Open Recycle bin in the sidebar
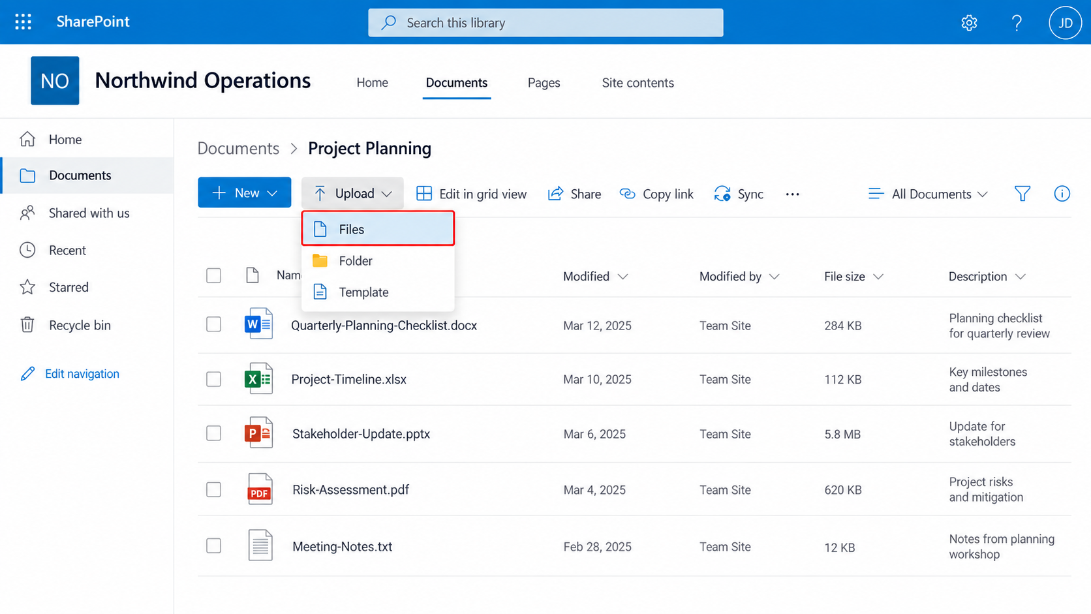 click(x=87, y=325)
